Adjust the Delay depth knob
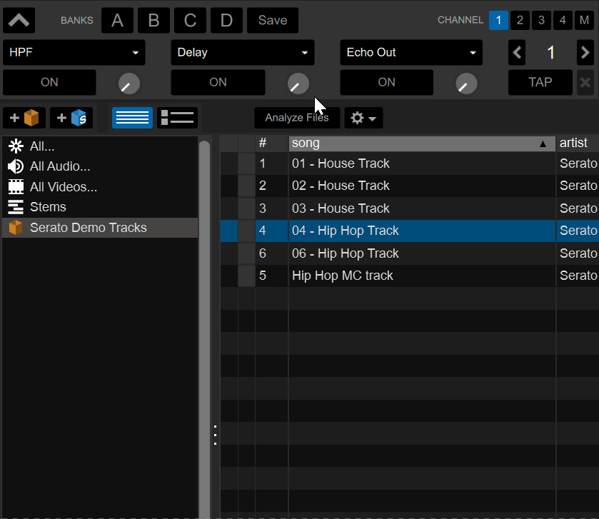599x519 pixels. (297, 84)
